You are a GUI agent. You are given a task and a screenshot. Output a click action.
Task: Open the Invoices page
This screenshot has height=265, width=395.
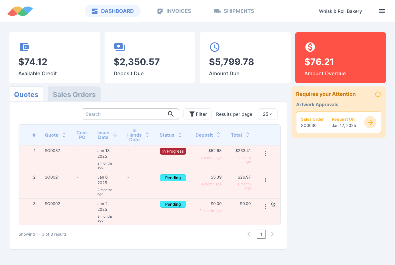click(x=174, y=11)
